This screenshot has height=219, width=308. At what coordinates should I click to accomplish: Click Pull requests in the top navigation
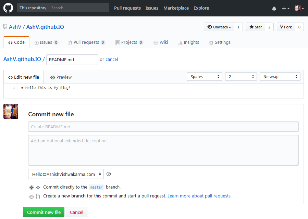[x=127, y=8]
